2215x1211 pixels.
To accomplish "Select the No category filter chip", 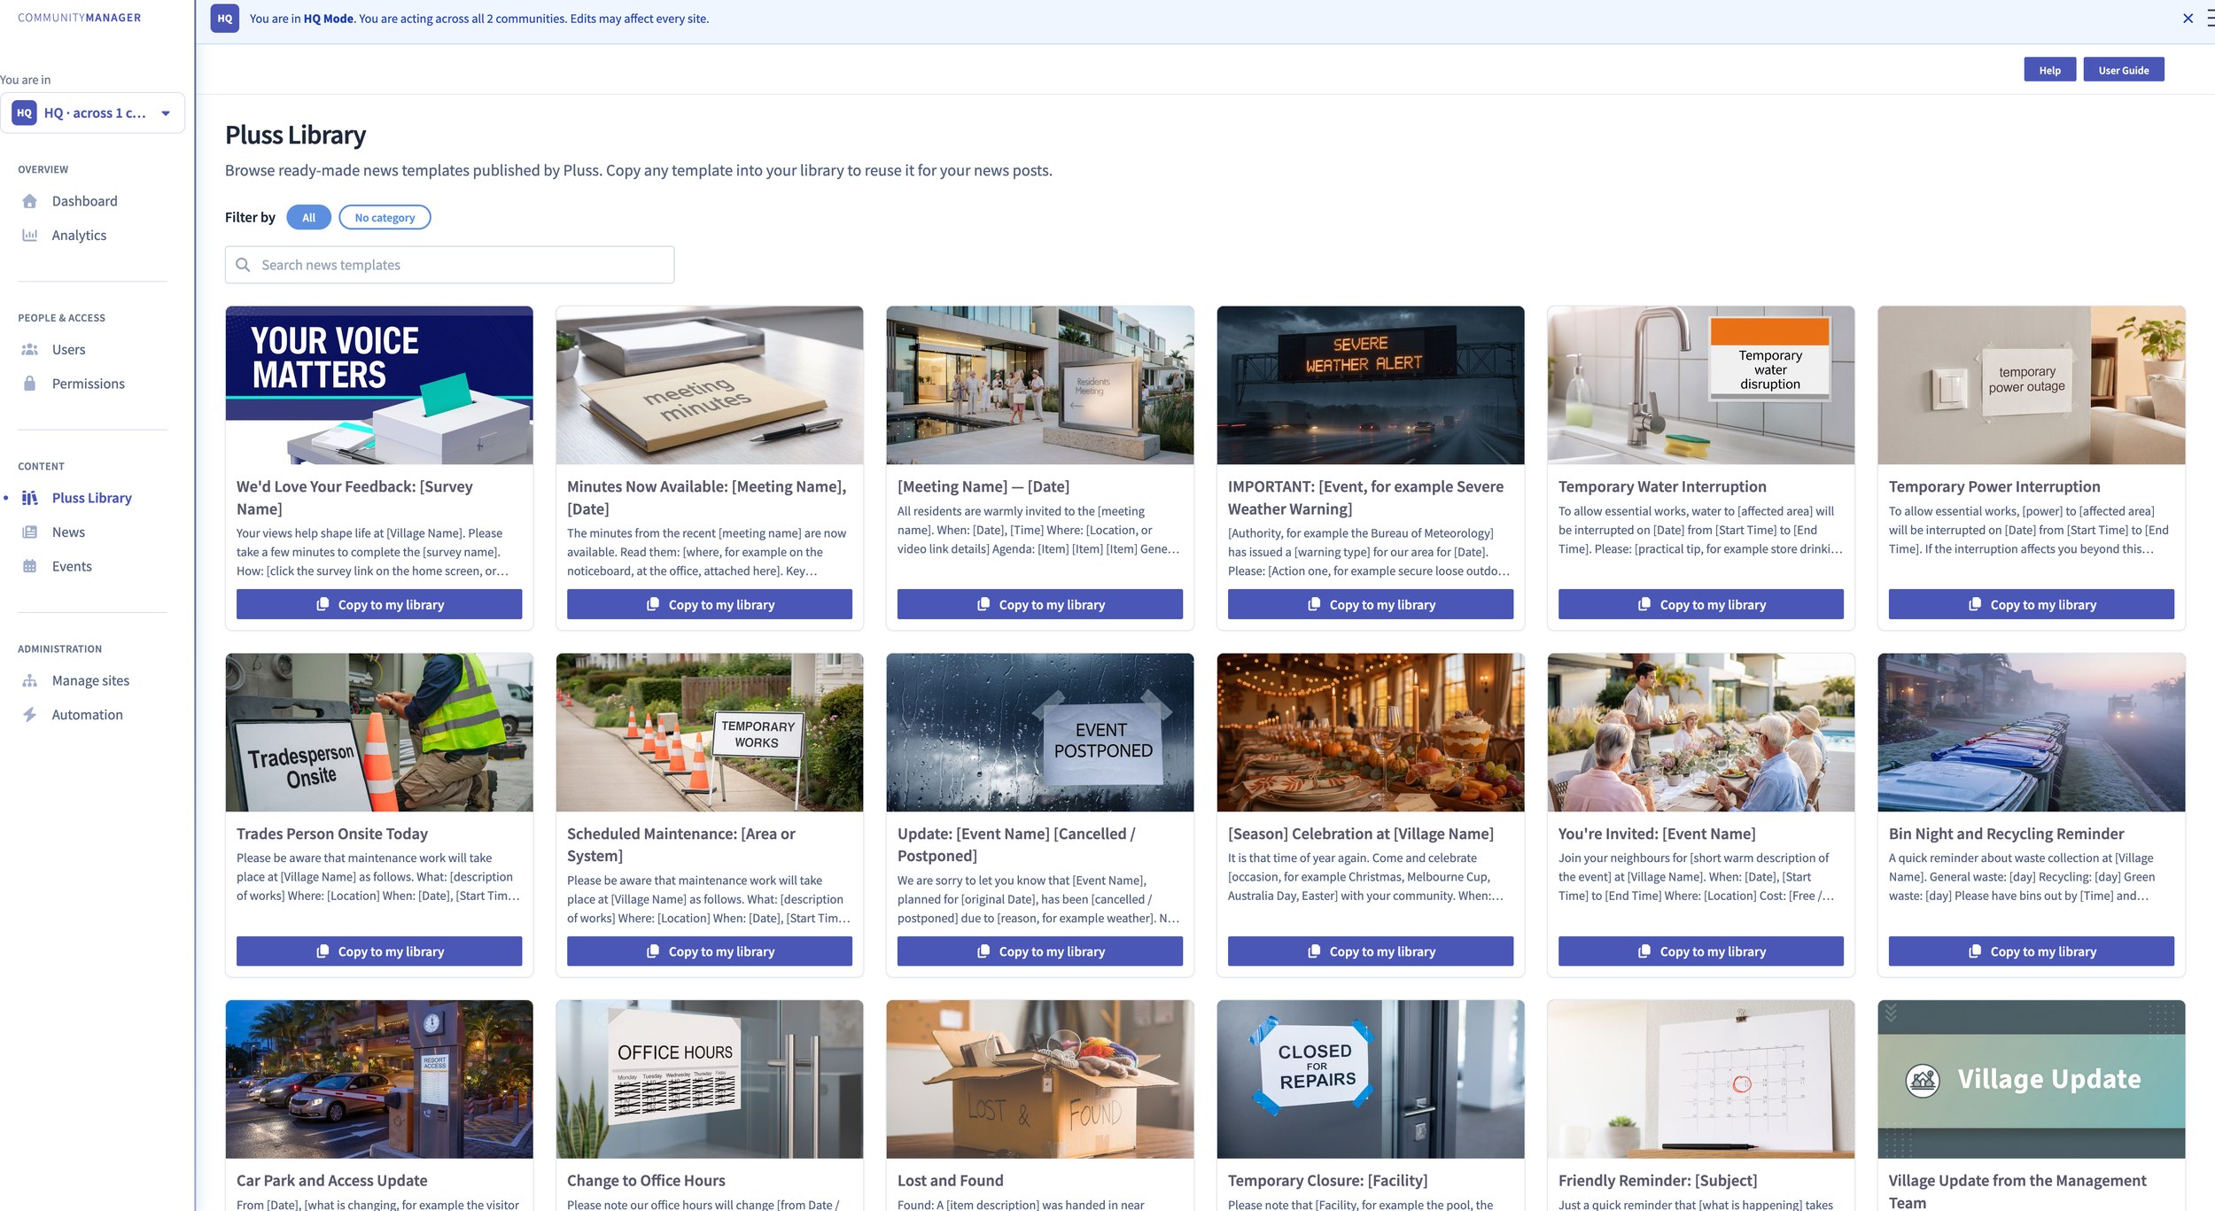I will coord(385,218).
